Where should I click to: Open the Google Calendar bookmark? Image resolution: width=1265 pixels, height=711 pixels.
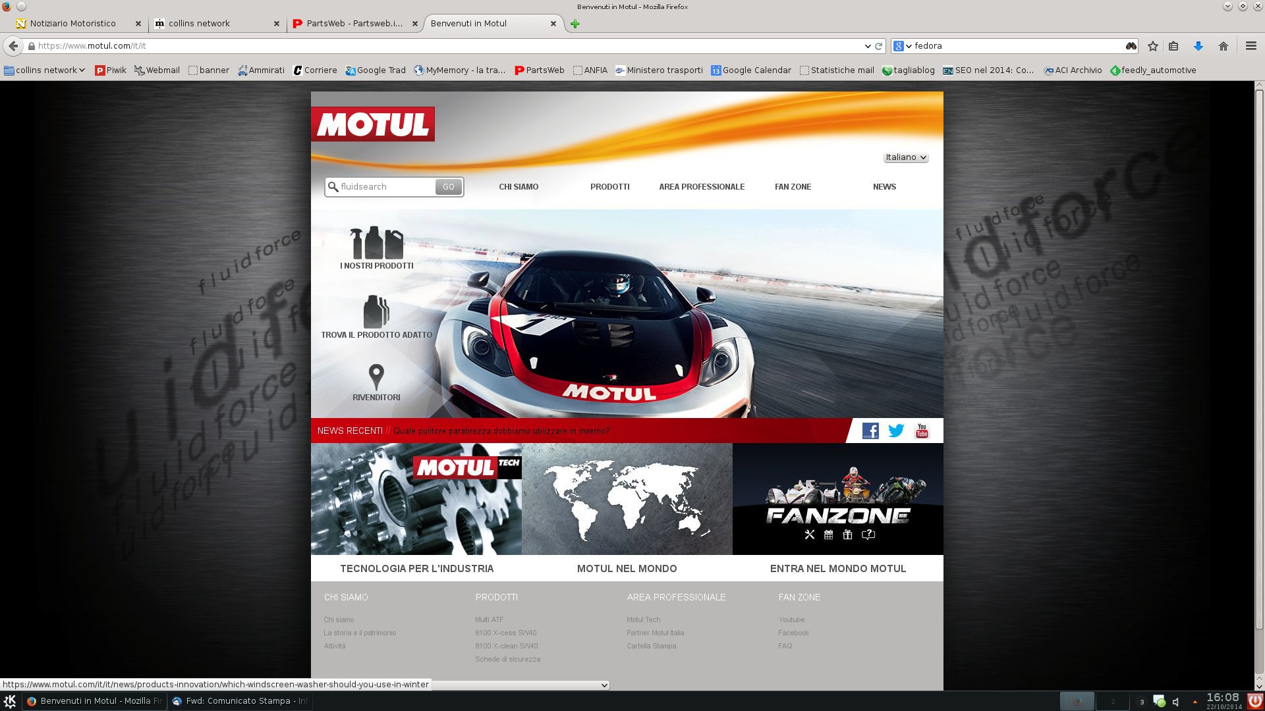(751, 70)
